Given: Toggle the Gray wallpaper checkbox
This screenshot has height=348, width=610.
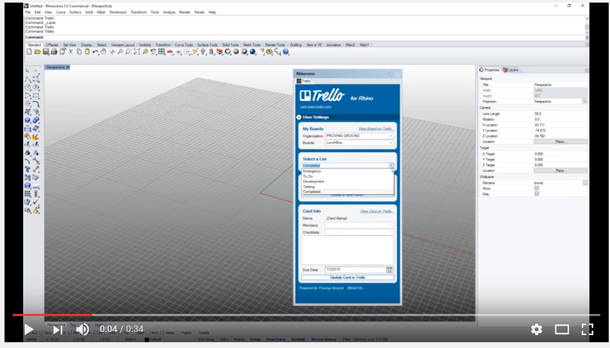Looking at the screenshot, I should 537,194.
